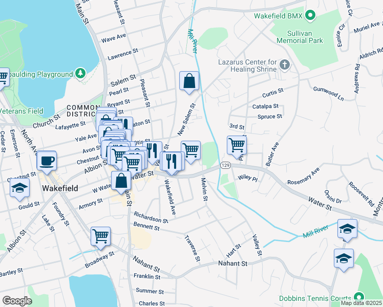Image resolution: width=383 pixels, height=307 pixels.
Task: Select the shopping cart marker near 3rd St
Action: [237, 145]
